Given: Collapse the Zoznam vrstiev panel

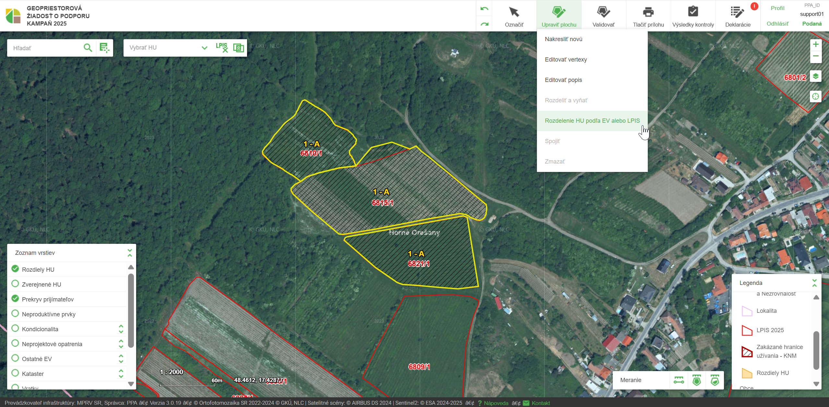Looking at the screenshot, I should [130, 253].
